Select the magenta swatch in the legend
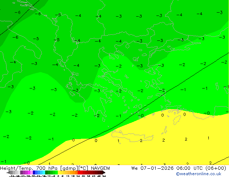The image size is (229, 177). [x=29, y=173]
